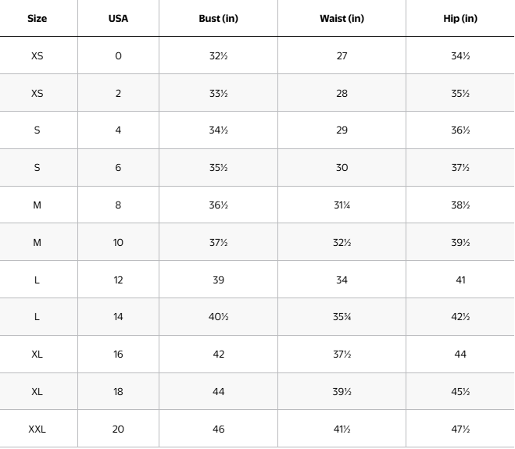
Task: Click the USA size 10 cell
Action: [118, 243]
